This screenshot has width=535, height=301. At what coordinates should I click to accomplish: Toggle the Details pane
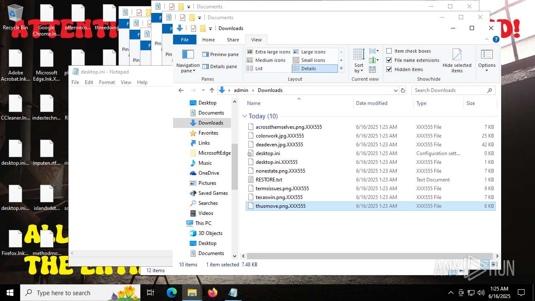(219, 66)
